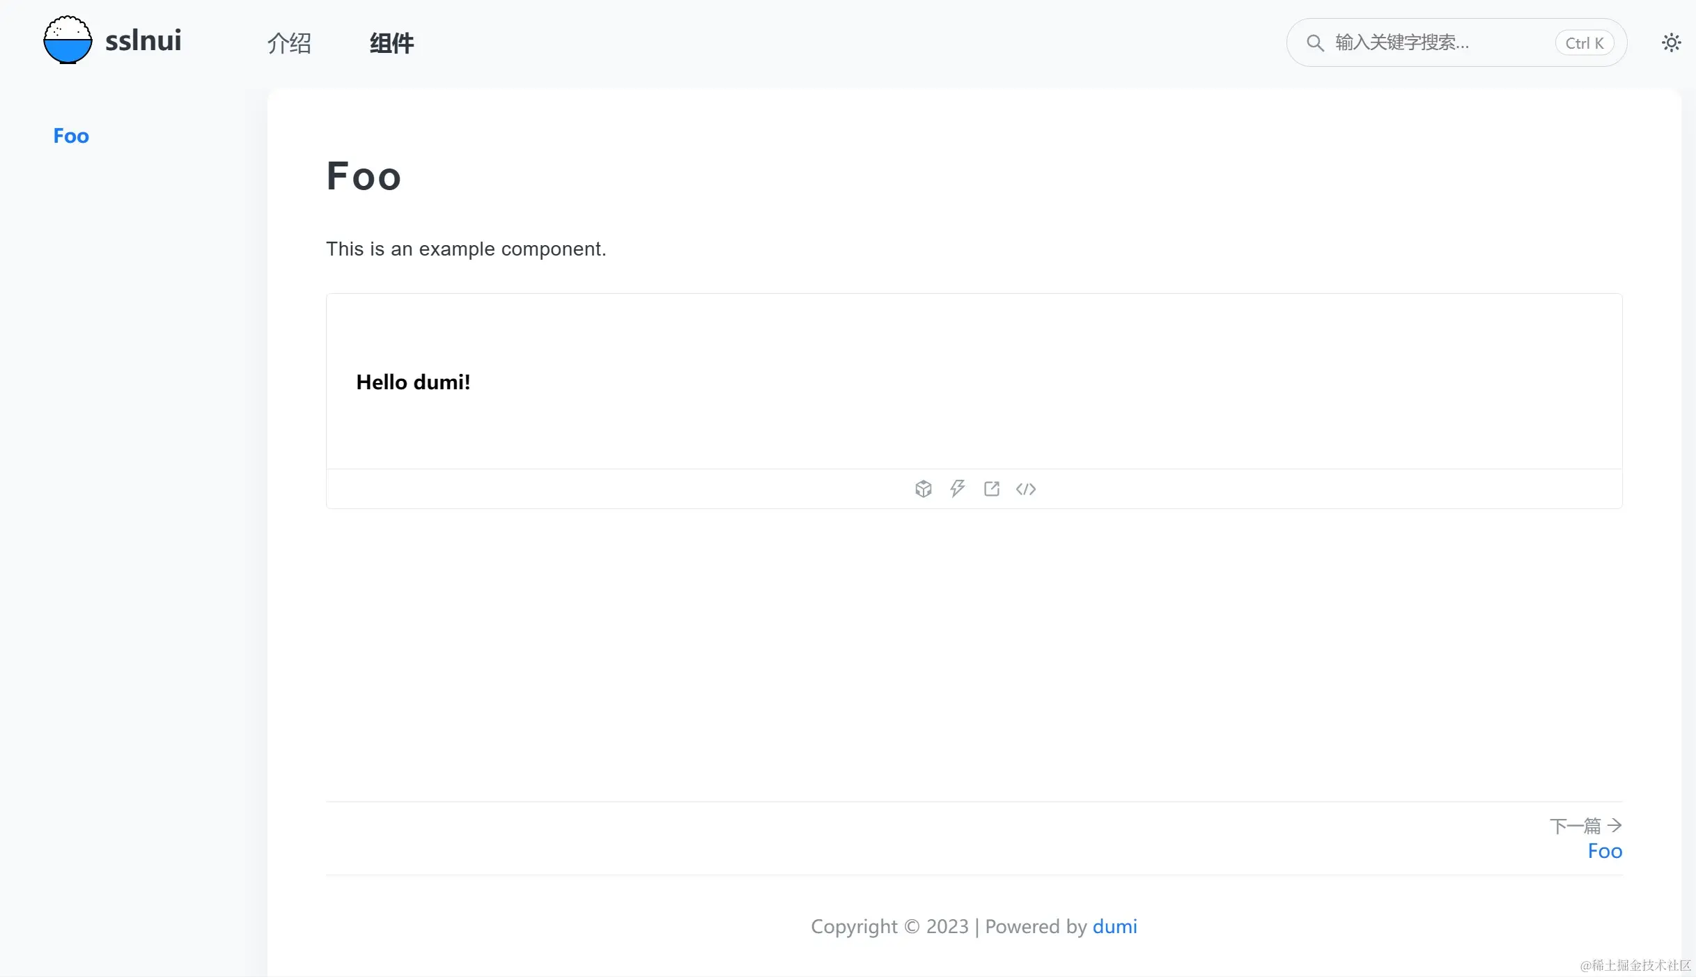Open the 介绍 navigation tab
1696x977 pixels.
coord(289,43)
